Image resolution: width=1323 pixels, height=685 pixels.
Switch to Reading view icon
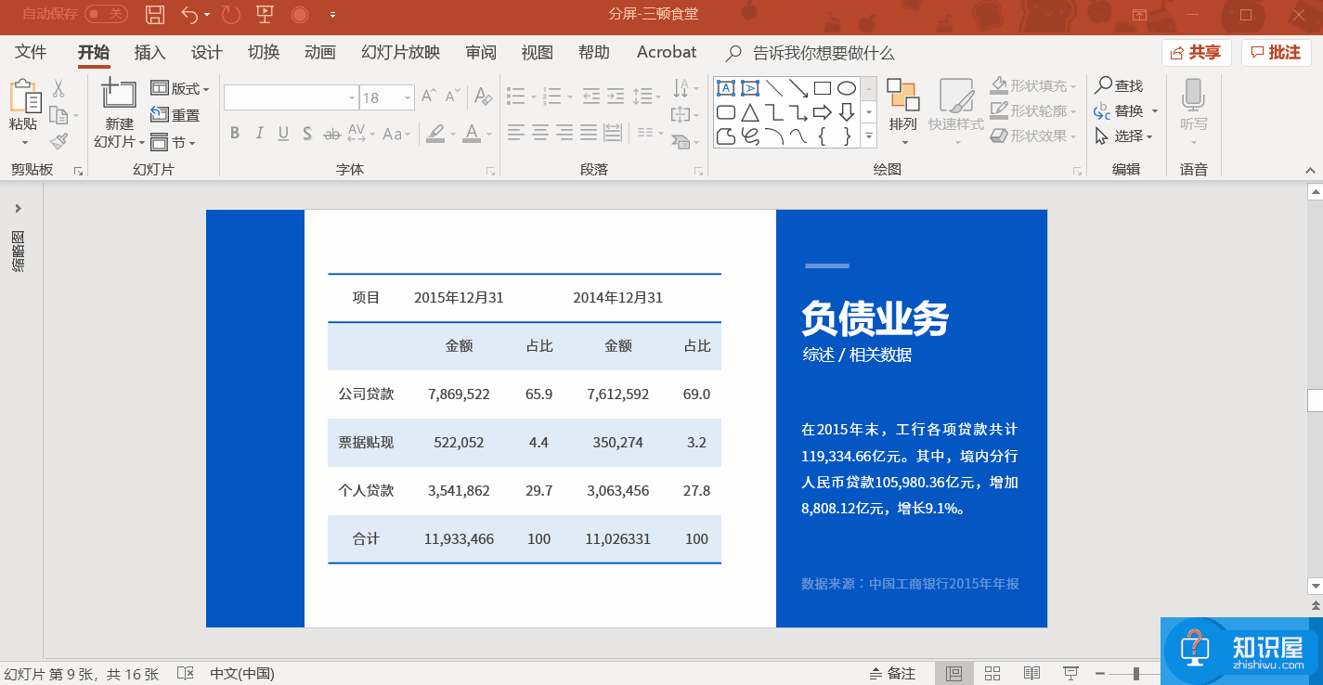point(1031,673)
